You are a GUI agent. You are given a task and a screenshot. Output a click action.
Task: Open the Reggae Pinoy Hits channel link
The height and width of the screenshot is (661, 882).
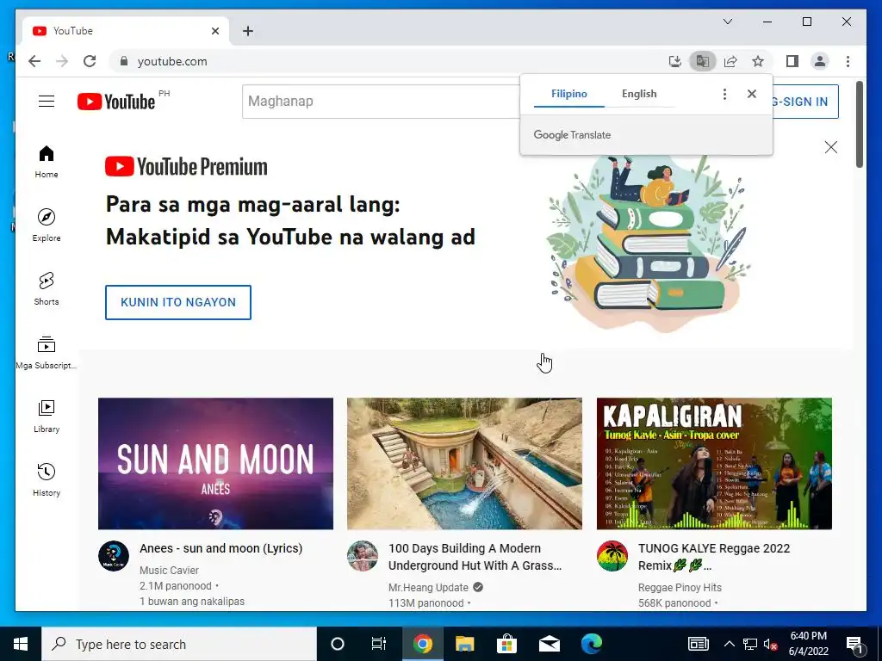680,587
